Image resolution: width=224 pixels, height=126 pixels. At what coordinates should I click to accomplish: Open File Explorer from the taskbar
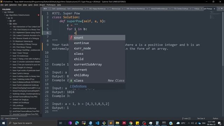(x=118, y=123)
